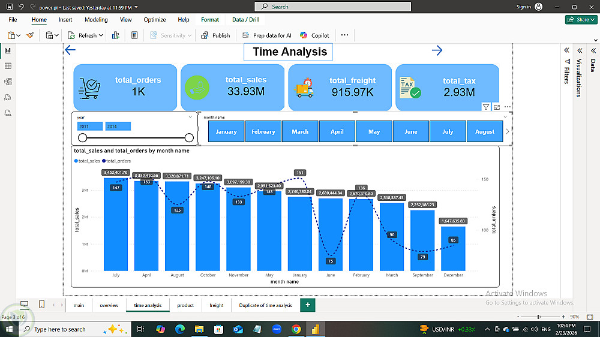
Task: Click Focus mode icon on visual
Action: click(x=497, y=107)
